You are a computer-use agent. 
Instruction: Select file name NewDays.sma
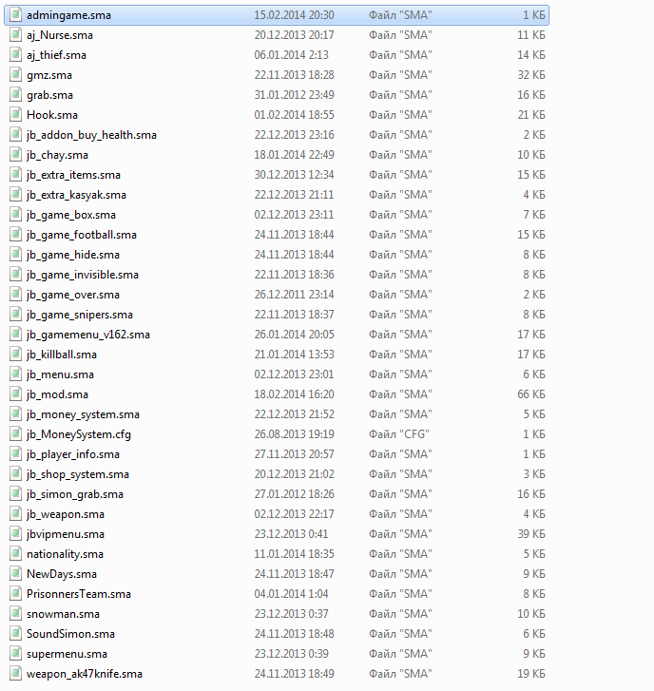tap(62, 574)
